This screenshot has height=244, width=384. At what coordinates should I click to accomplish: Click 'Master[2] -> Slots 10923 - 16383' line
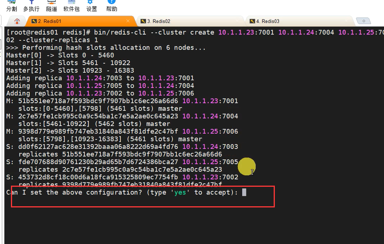coord(70,70)
